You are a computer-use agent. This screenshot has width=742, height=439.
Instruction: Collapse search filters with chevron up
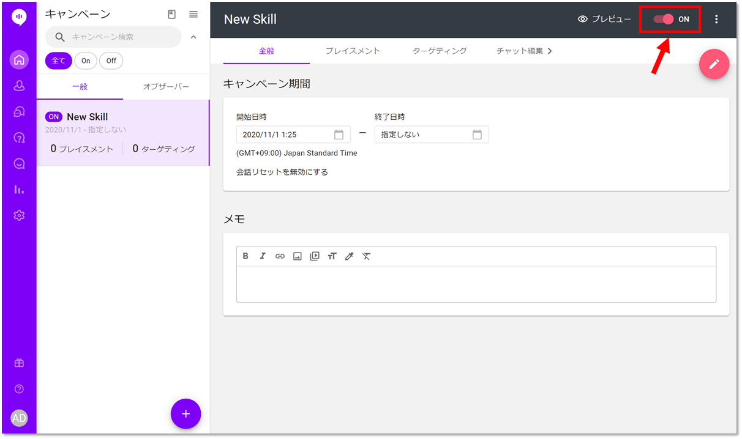[193, 37]
